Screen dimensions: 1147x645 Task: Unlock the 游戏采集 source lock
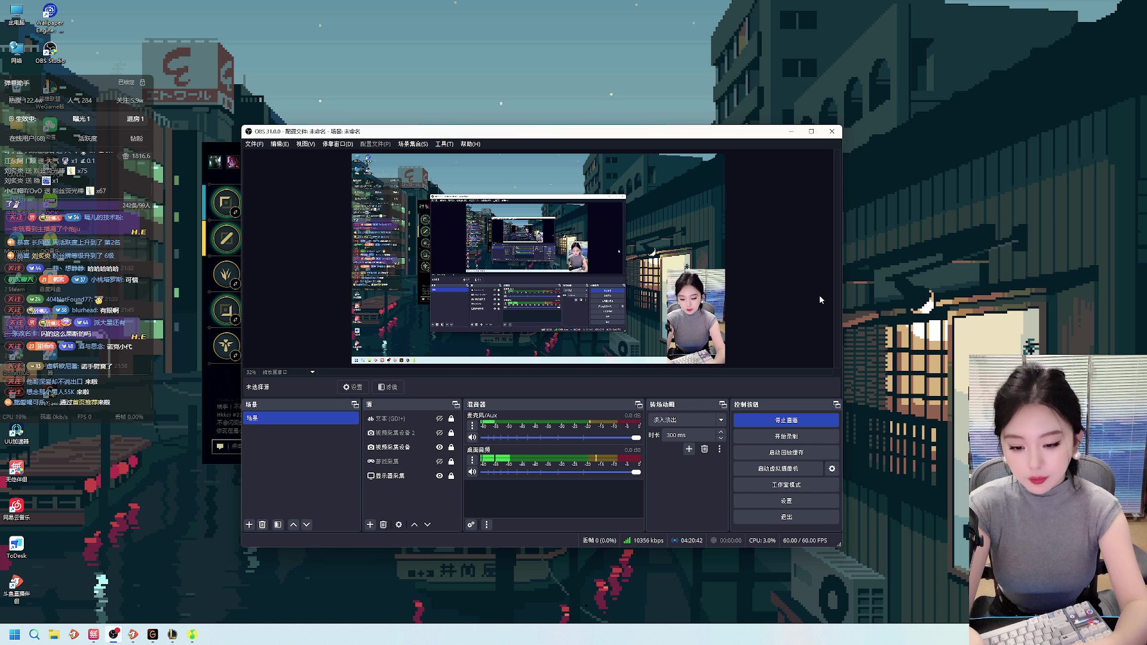tap(452, 462)
